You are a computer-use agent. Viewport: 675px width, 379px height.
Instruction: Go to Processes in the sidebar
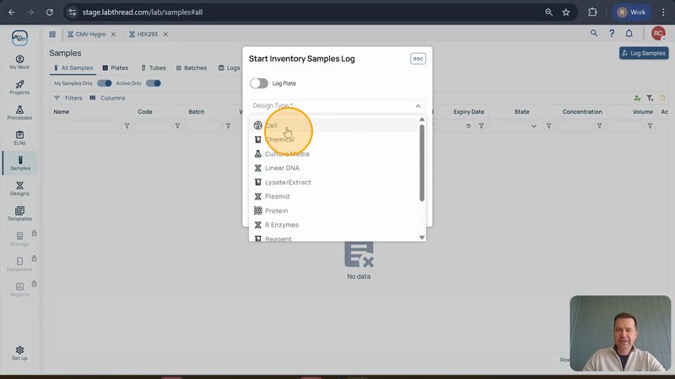19,113
